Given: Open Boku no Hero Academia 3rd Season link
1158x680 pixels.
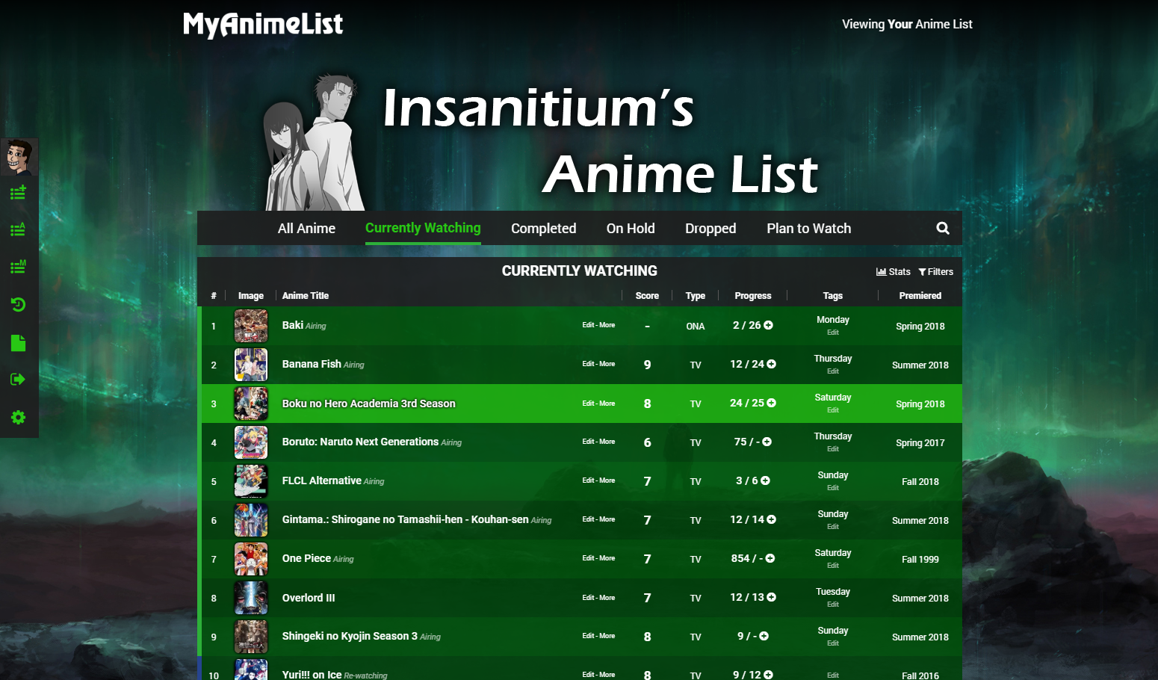Looking at the screenshot, I should (368, 404).
